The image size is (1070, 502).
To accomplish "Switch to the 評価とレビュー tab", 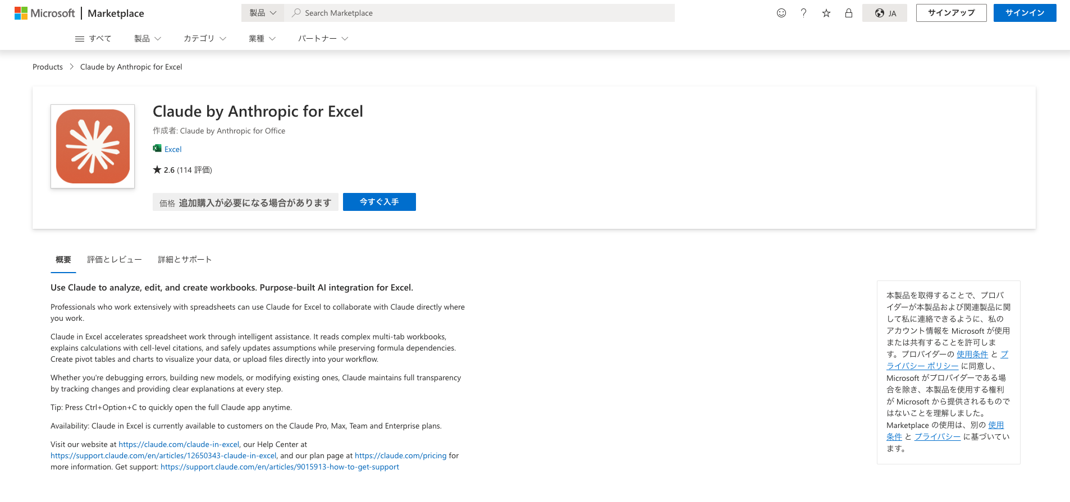I will [115, 260].
